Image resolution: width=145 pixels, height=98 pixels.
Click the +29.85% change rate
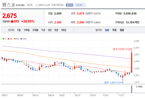(x=28, y=21)
